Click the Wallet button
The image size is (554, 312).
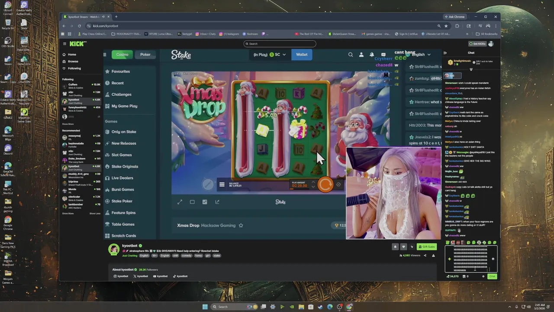click(x=302, y=55)
